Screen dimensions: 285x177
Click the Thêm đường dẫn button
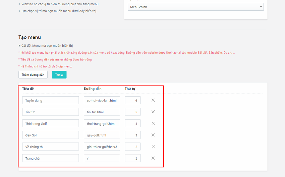pos(33,75)
